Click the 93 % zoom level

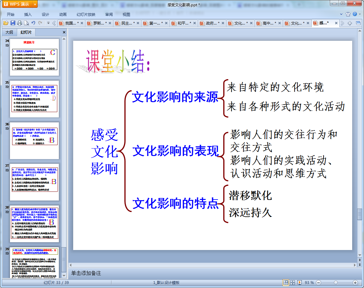(309, 282)
